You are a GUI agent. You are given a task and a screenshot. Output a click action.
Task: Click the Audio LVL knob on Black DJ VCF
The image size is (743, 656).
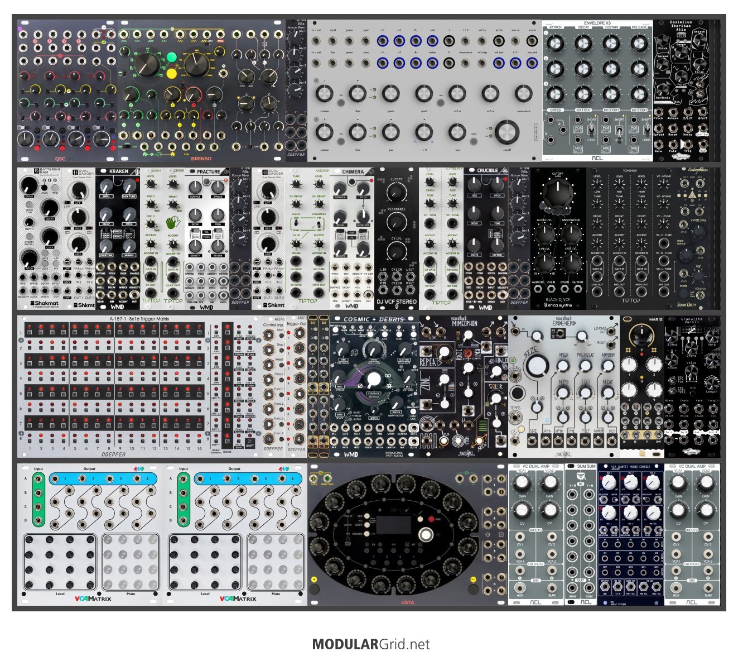544,233
